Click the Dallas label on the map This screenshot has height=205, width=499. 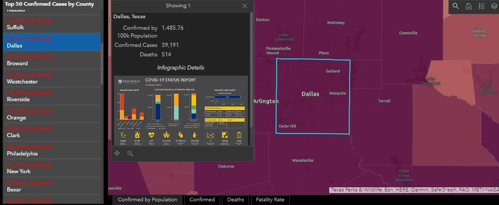pos(310,94)
